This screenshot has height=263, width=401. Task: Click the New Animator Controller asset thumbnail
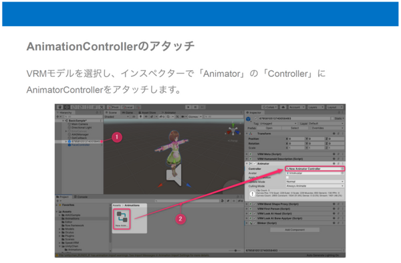point(122,218)
